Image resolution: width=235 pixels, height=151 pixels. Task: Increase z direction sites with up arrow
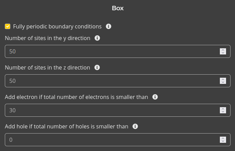[x=223, y=79]
